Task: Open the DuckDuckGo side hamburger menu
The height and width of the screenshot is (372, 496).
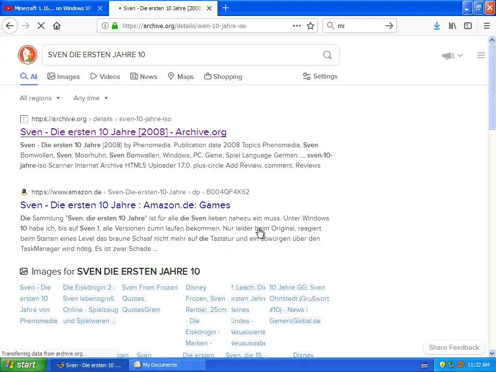Action: (481, 55)
